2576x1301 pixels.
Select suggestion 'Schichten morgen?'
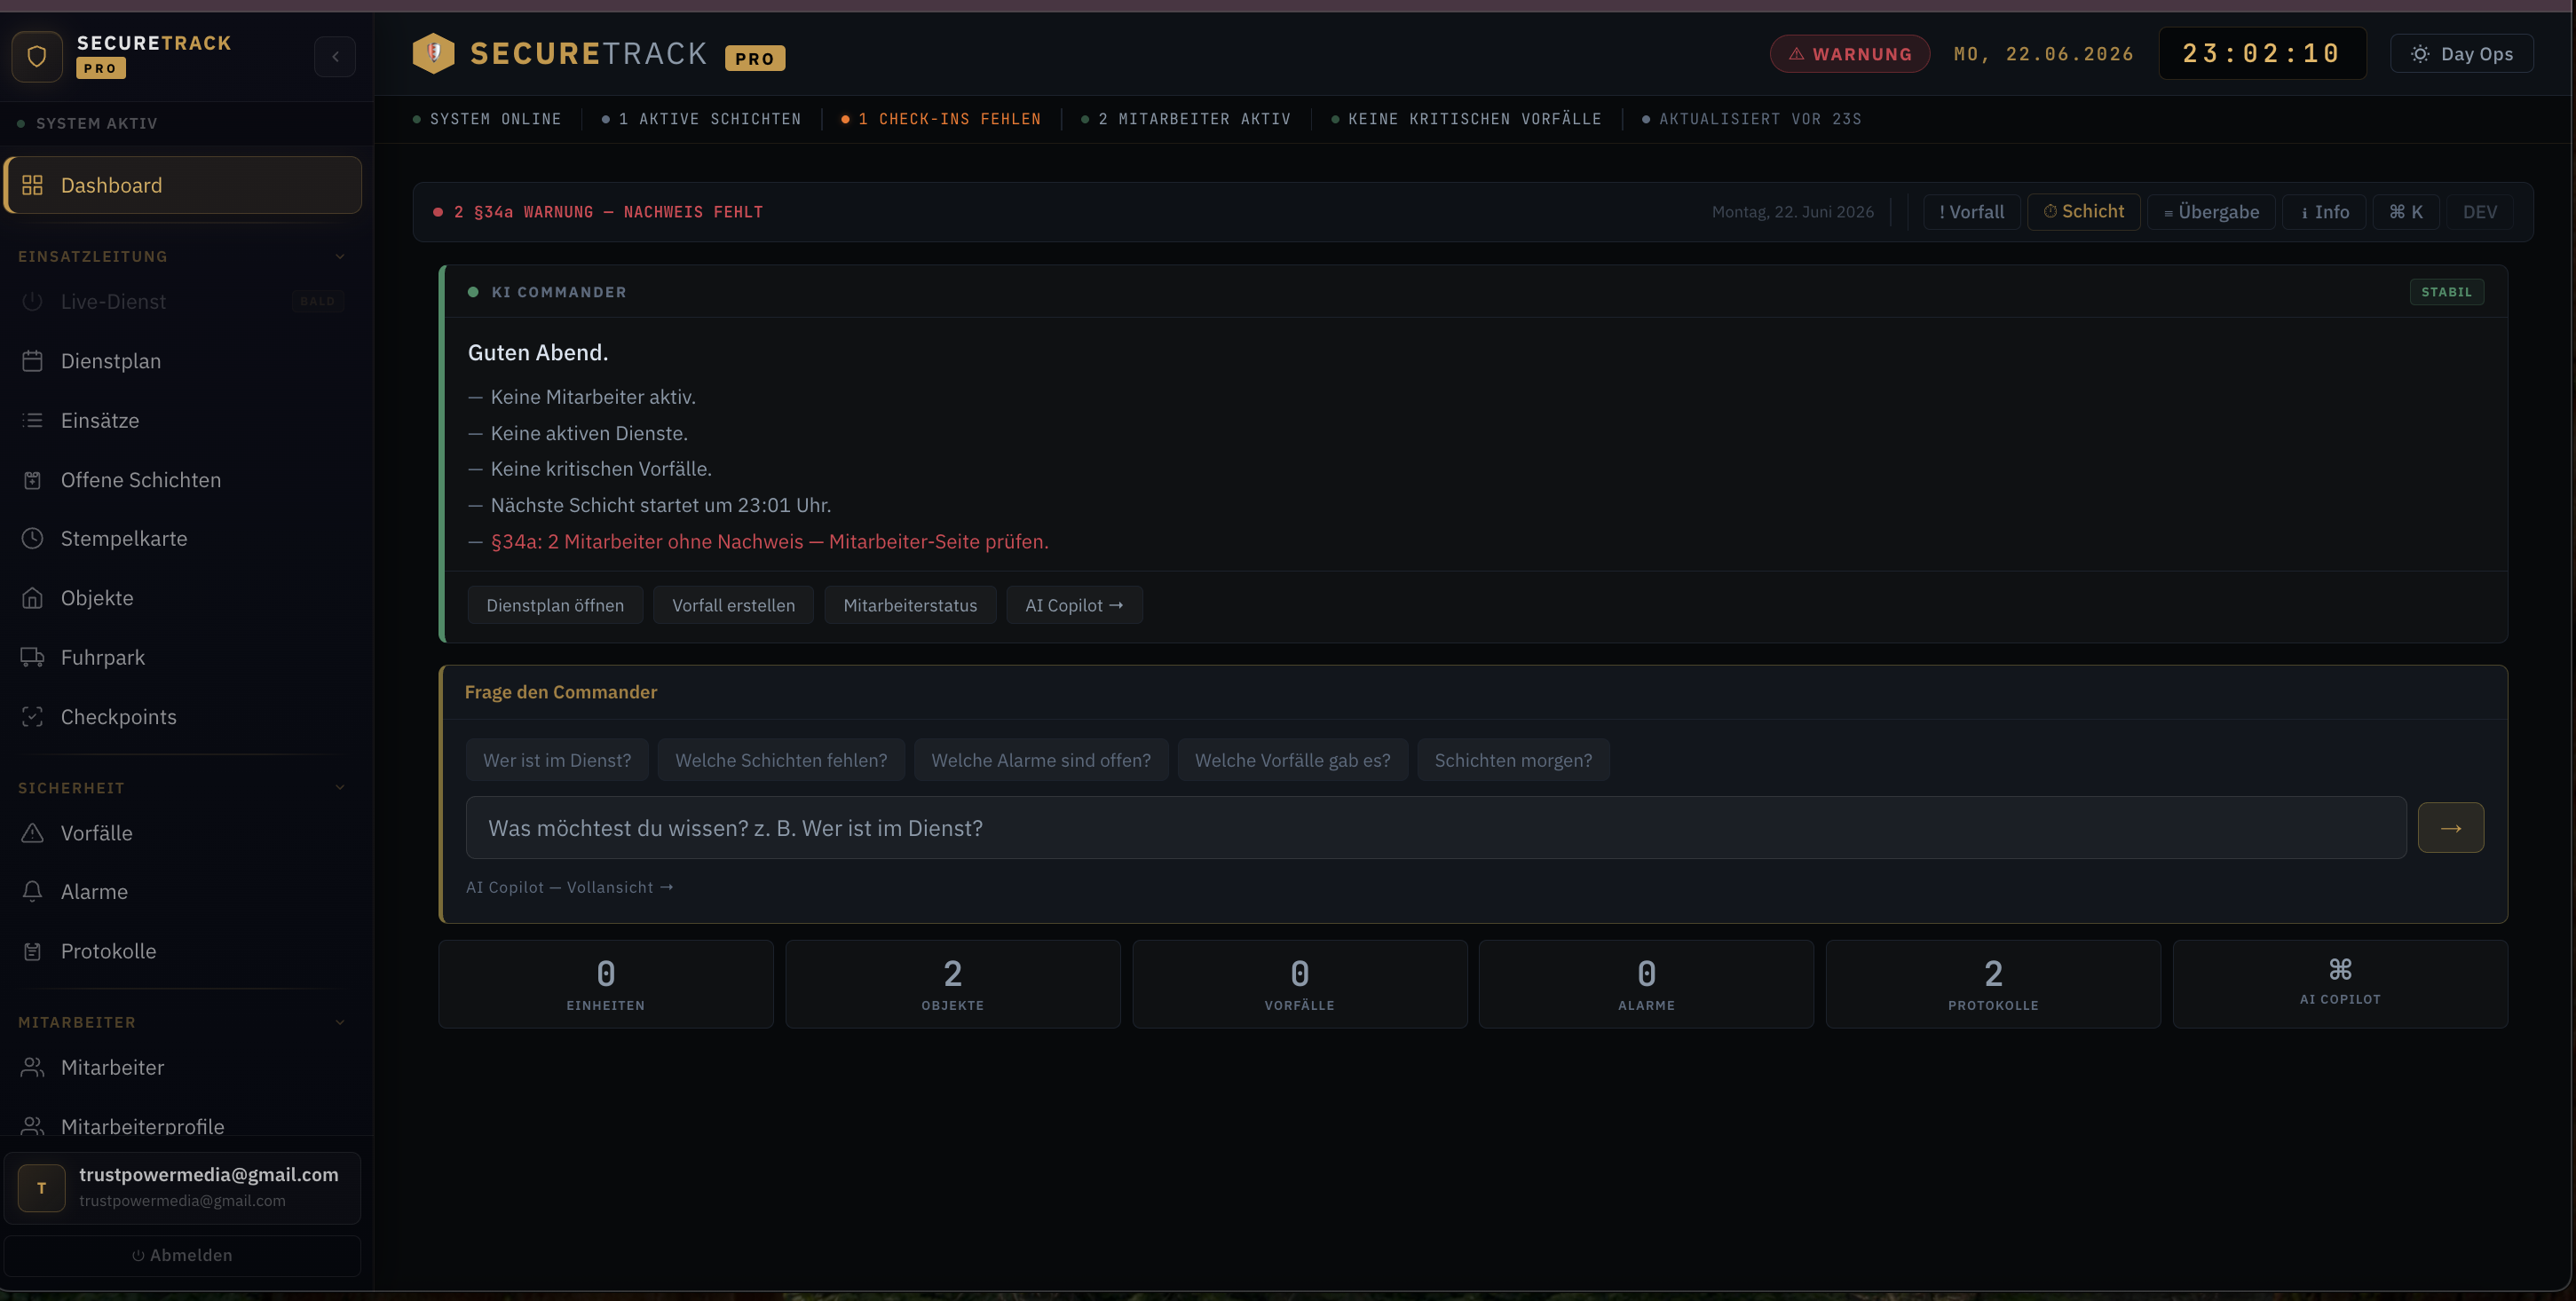pyautogui.click(x=1513, y=760)
